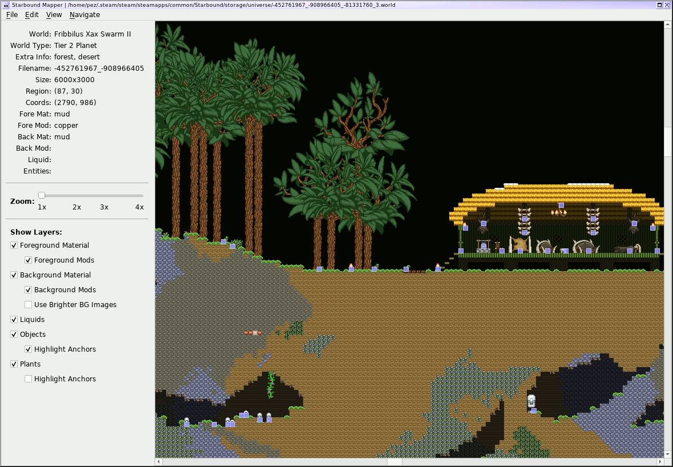Click the 2x zoom tick label
This screenshot has width=673, height=467.
coord(77,207)
